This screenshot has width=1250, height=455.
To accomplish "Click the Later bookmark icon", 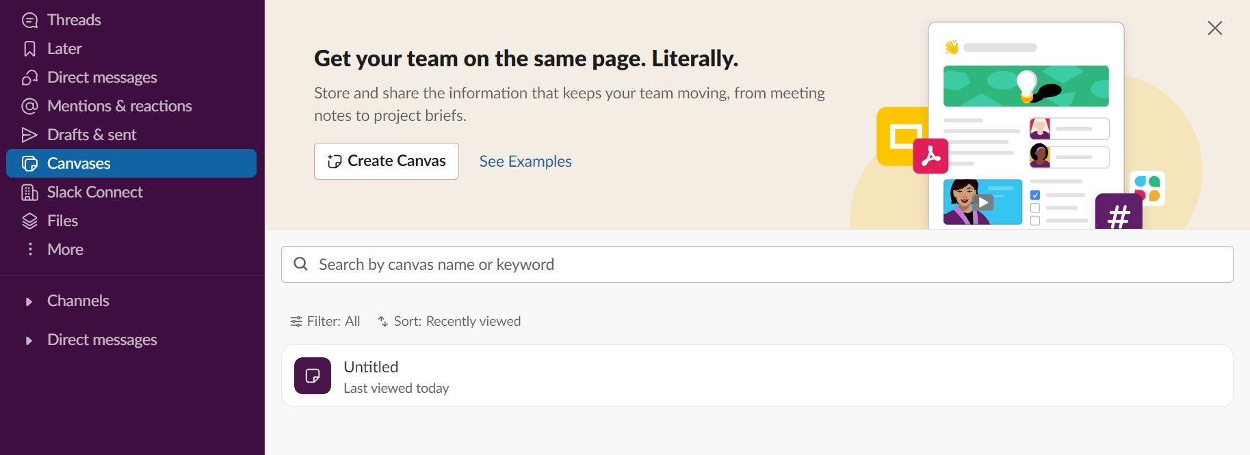I will click(29, 49).
